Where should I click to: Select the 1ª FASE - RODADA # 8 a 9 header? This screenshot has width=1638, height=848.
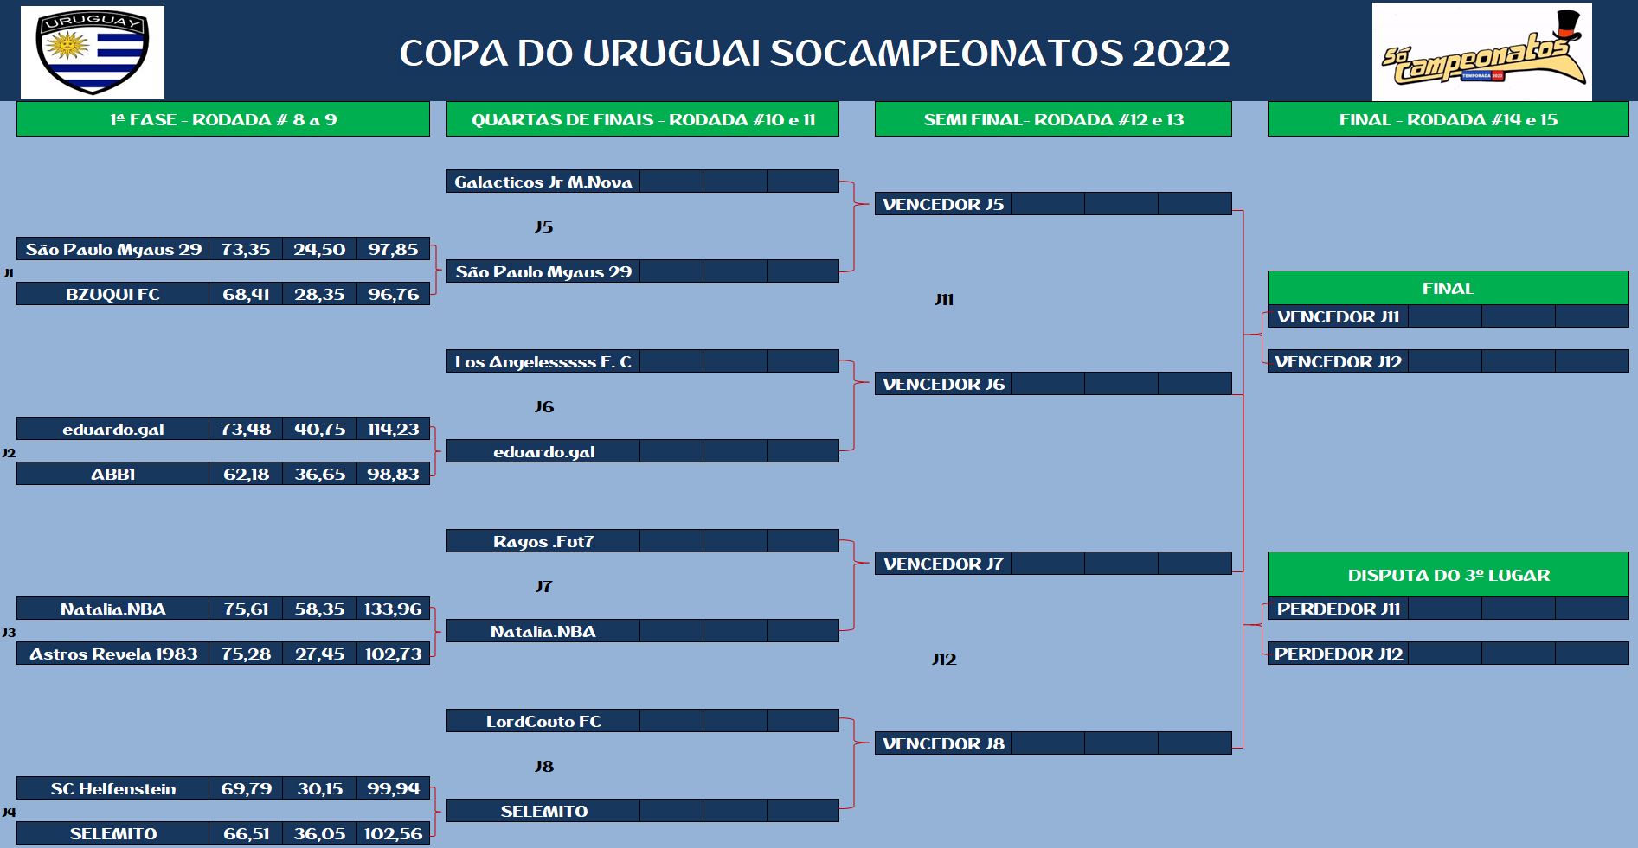point(223,119)
